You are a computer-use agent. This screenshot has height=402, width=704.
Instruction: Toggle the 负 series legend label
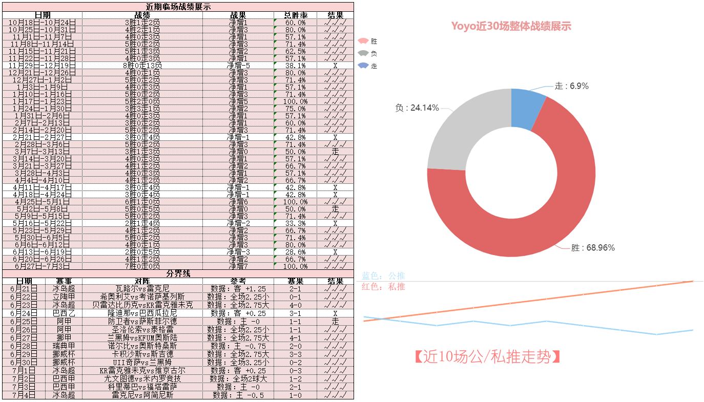(374, 53)
